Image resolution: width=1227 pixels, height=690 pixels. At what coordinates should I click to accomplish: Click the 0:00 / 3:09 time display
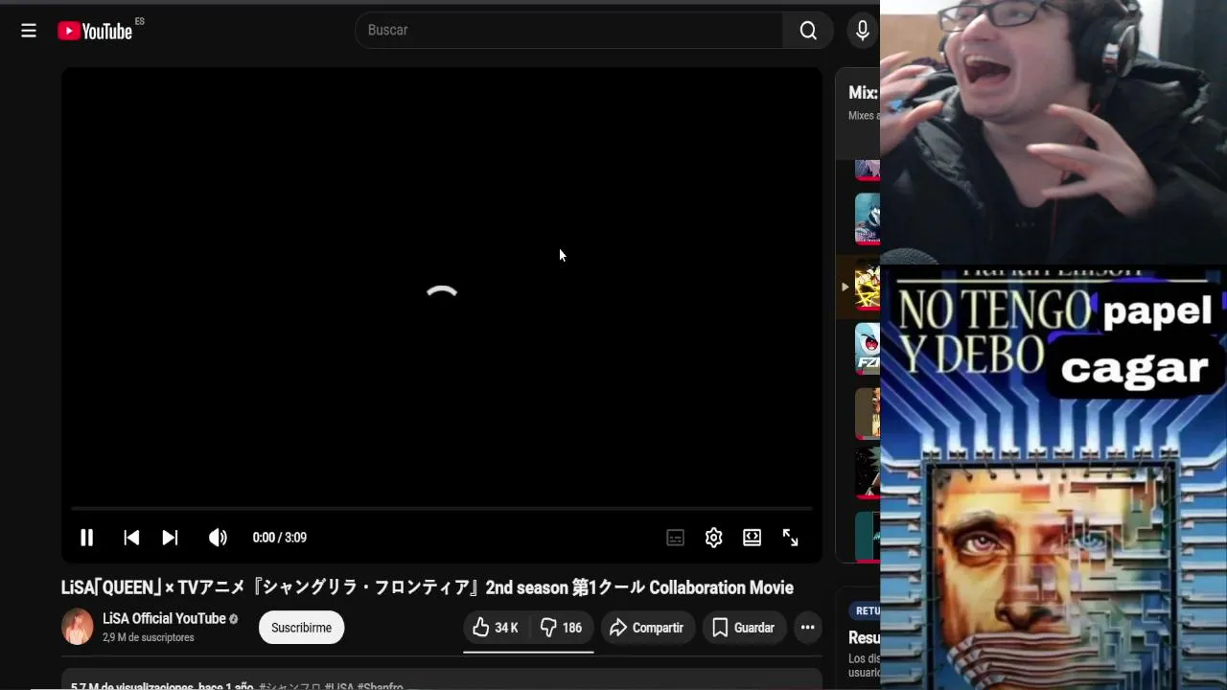tap(279, 538)
